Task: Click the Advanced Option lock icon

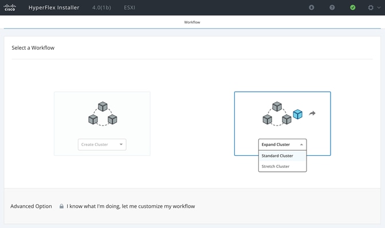Action: (x=61, y=206)
